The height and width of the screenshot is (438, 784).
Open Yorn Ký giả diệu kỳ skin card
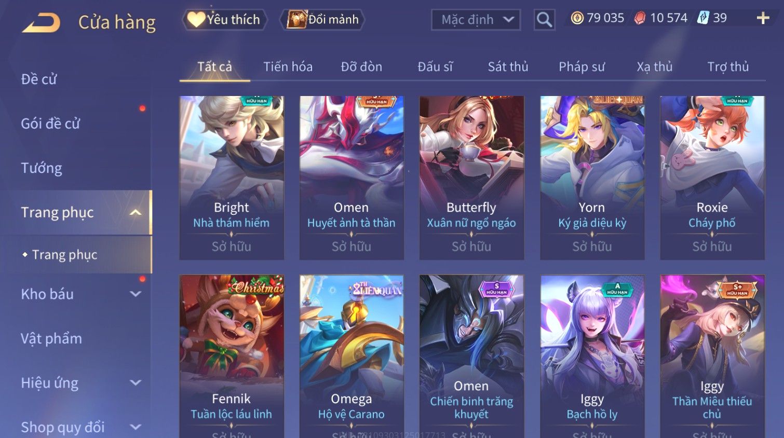pos(592,177)
